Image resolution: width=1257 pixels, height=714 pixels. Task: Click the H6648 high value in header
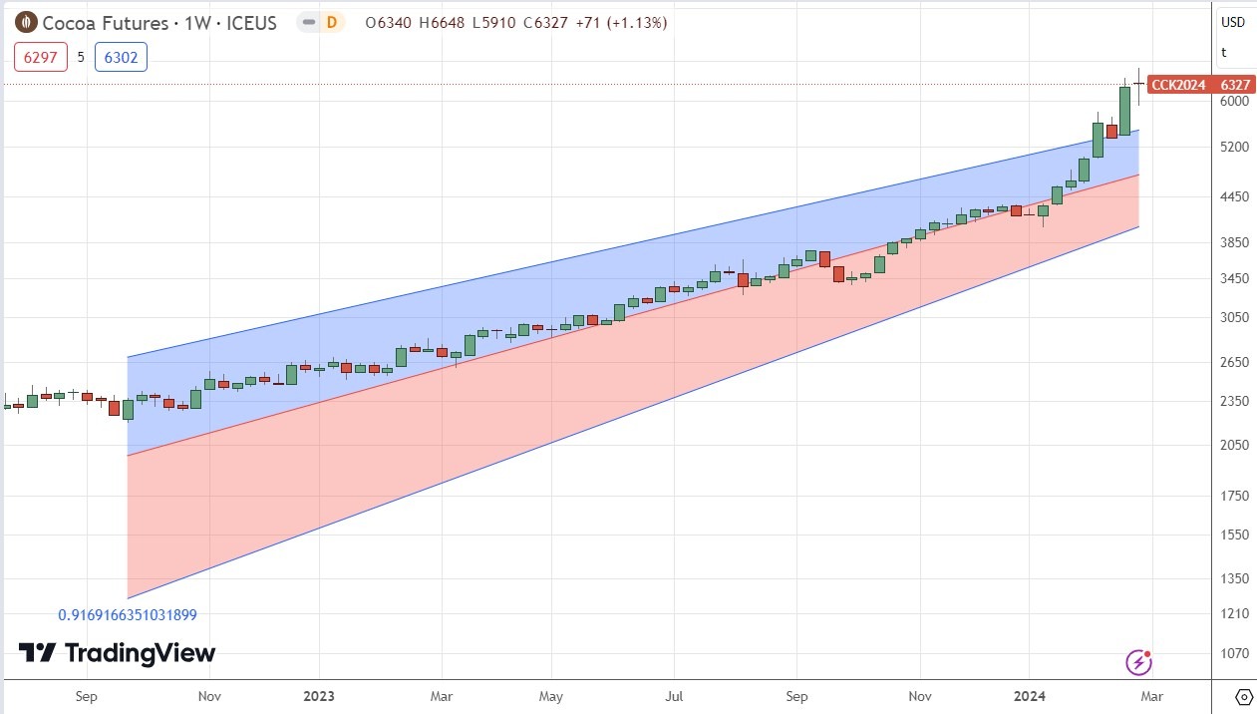tap(444, 22)
